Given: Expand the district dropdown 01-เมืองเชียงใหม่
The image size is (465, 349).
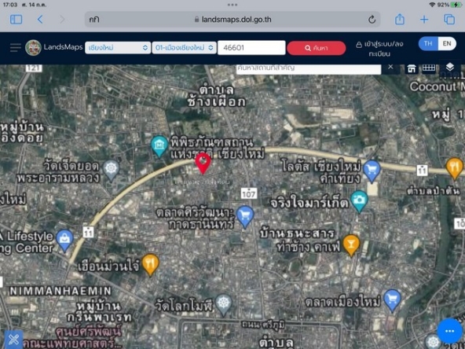Looking at the screenshot, I should pyautogui.click(x=184, y=48).
